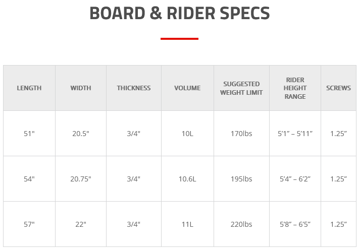Select the LENGTH column header

click(x=29, y=88)
